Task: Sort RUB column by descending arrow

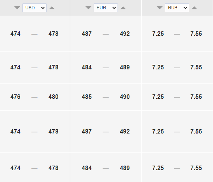Action: pyautogui.click(x=160, y=8)
